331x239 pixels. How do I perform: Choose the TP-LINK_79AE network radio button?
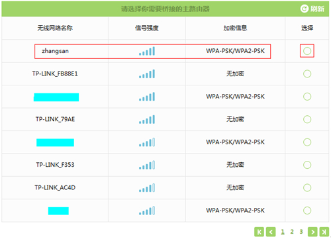pyautogui.click(x=307, y=119)
